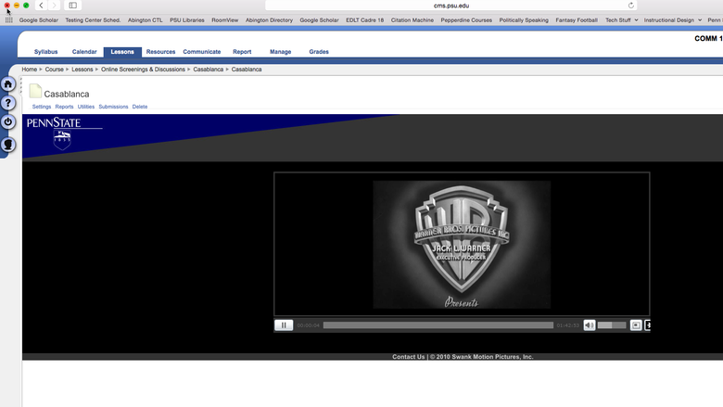Open the RoomView bookmark
The height and width of the screenshot is (407, 723).
coord(225,20)
